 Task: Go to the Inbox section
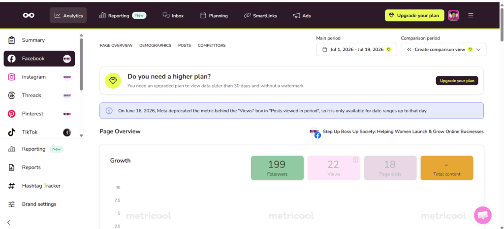coord(173,15)
